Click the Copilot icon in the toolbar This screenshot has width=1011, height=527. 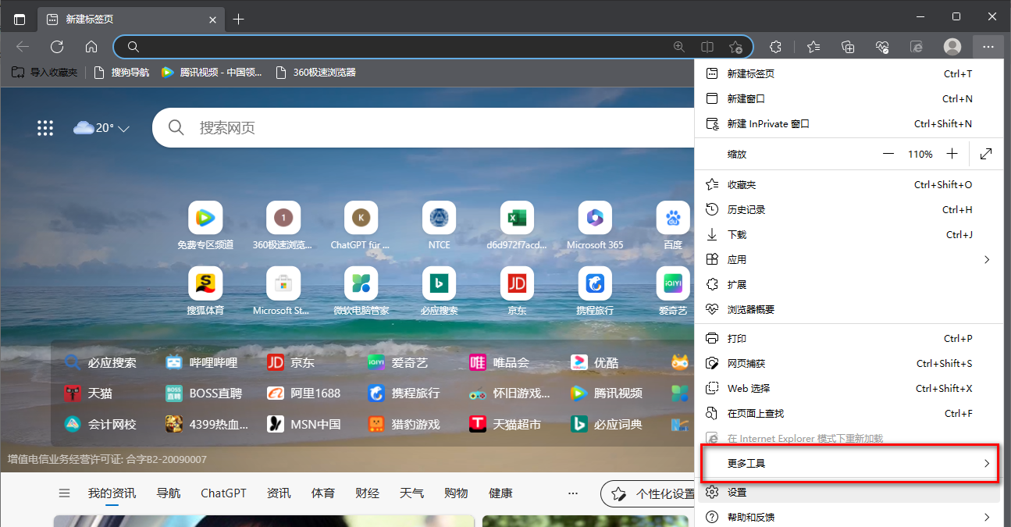(x=916, y=47)
